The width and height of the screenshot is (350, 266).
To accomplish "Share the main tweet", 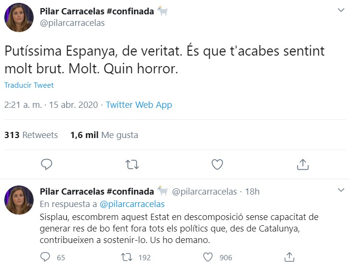I will tap(302, 164).
